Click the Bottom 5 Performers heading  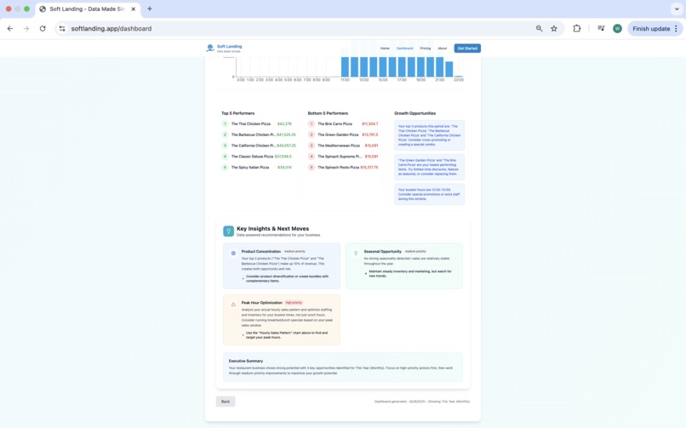328,113
